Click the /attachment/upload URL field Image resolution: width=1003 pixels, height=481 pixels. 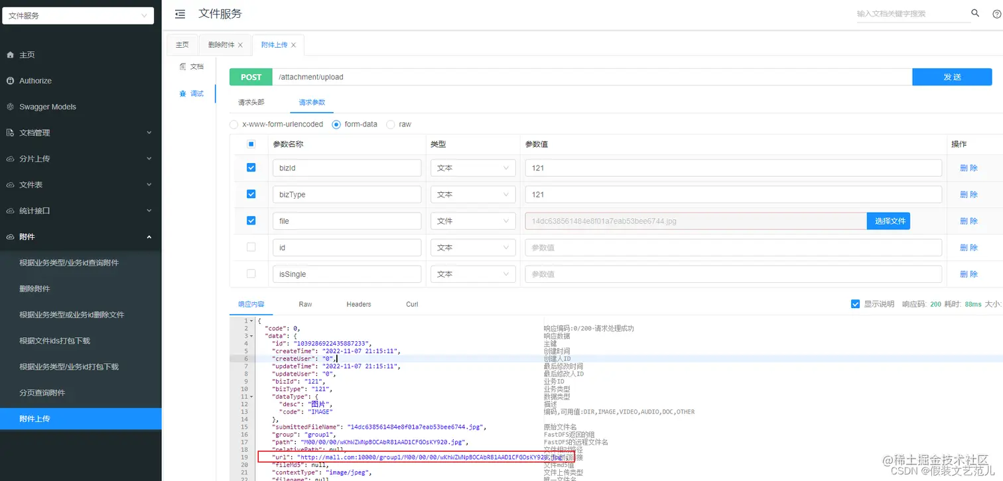tap(592, 77)
